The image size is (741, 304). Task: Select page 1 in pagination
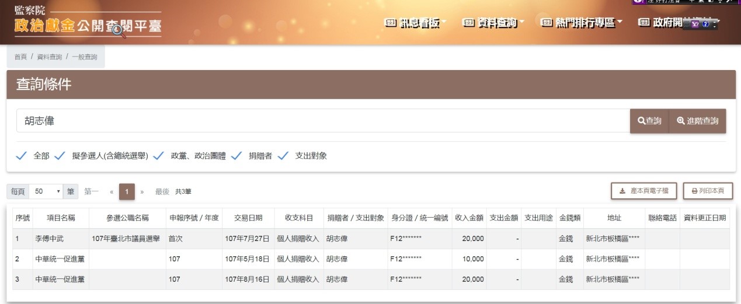(x=127, y=191)
